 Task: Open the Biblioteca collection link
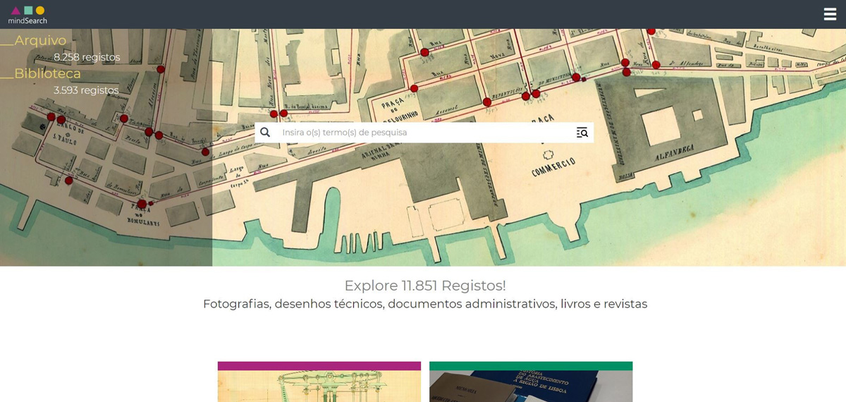[47, 73]
